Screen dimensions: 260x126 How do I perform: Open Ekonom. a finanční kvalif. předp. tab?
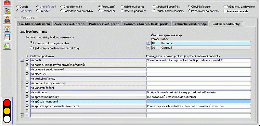click(x=147, y=24)
